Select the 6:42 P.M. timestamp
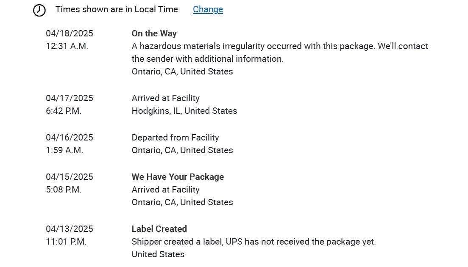The height and width of the screenshot is (267, 468). [x=64, y=111]
